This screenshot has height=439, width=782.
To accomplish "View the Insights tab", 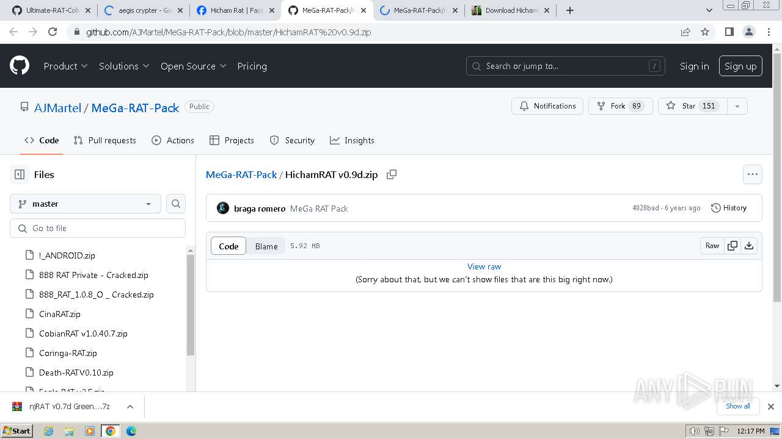I will point(352,140).
